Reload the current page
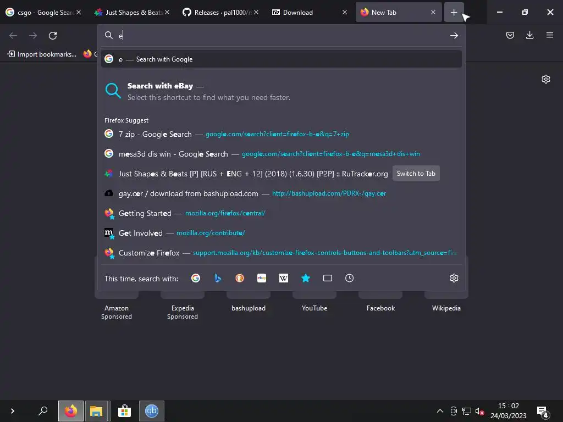Image resolution: width=563 pixels, height=422 pixels. pyautogui.click(x=53, y=36)
